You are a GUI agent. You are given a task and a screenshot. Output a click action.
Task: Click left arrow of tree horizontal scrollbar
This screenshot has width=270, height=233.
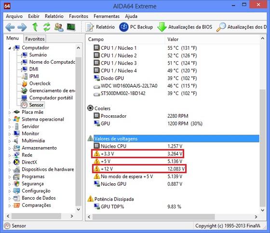[8, 216]
